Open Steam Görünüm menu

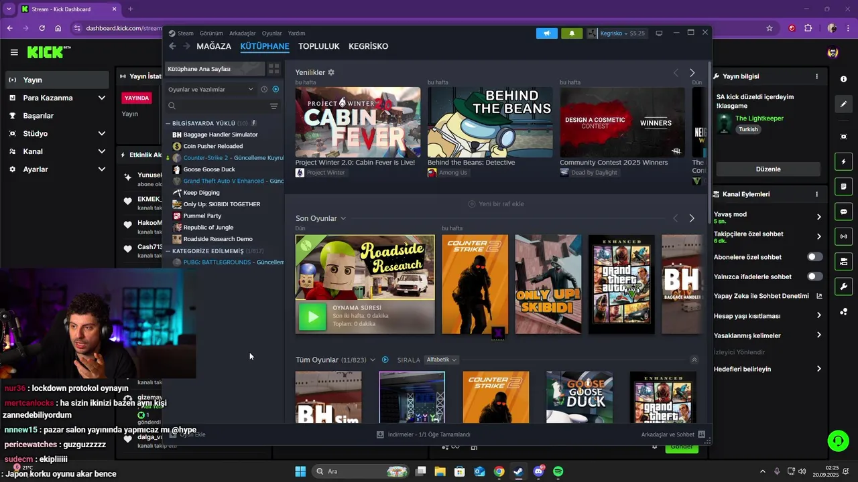tap(211, 33)
